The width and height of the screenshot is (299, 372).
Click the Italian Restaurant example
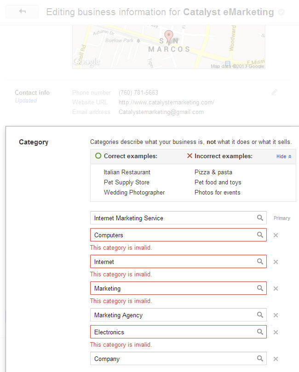point(127,172)
